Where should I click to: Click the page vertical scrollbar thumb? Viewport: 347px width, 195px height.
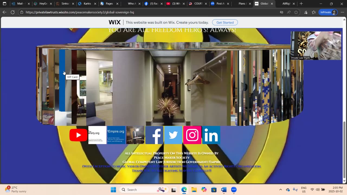click(345, 150)
